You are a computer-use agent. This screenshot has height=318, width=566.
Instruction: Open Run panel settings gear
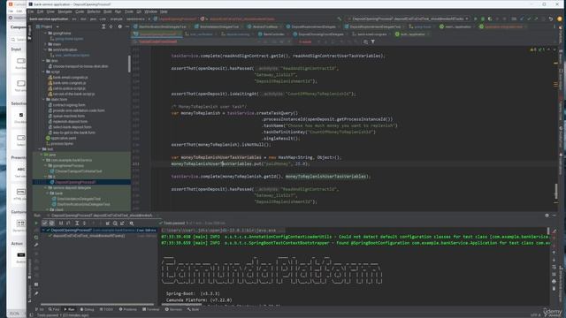coord(547,216)
